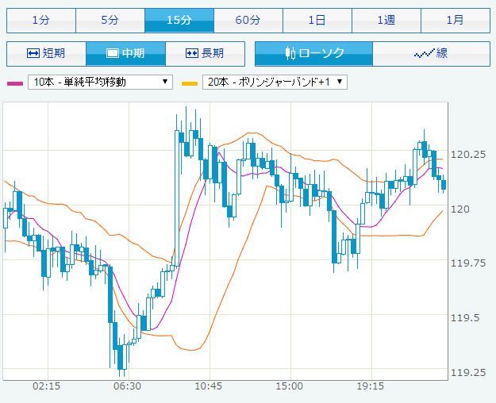The height and width of the screenshot is (403, 496).
Task: Open the 10本 単純平均移動 dropdown
Action: (x=100, y=83)
